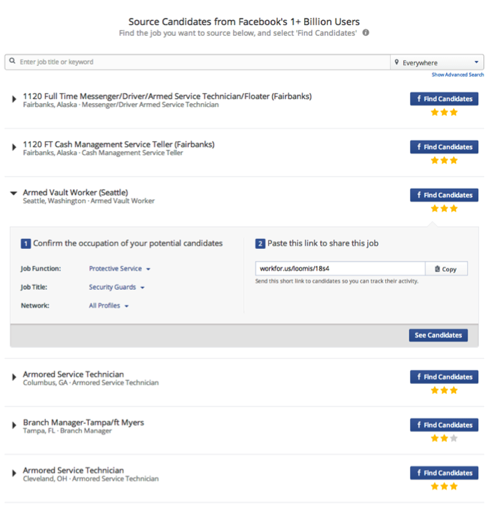Click the search magnifier icon

[x=12, y=62]
